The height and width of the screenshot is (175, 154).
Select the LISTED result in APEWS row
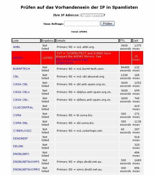(47, 58)
